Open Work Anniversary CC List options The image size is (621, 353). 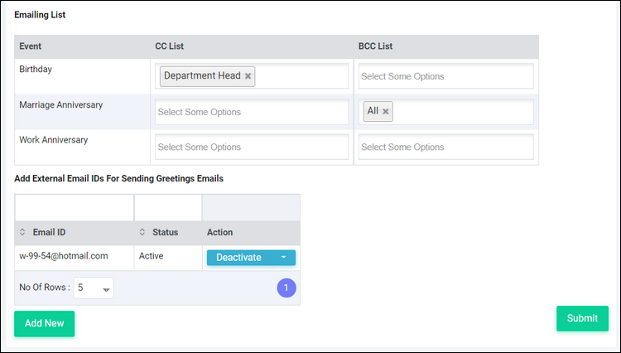(252, 147)
